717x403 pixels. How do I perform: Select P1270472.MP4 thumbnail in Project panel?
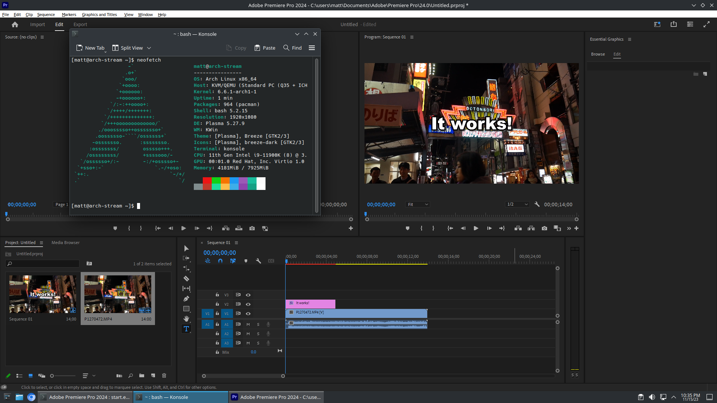point(118,294)
